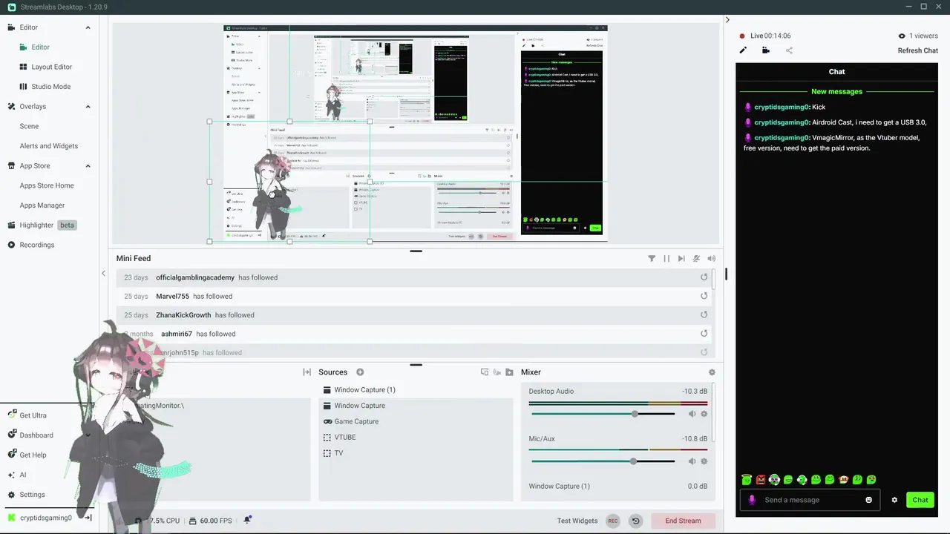The image size is (950, 534).
Task: Replay Marvel755 follow alert
Action: 704,296
